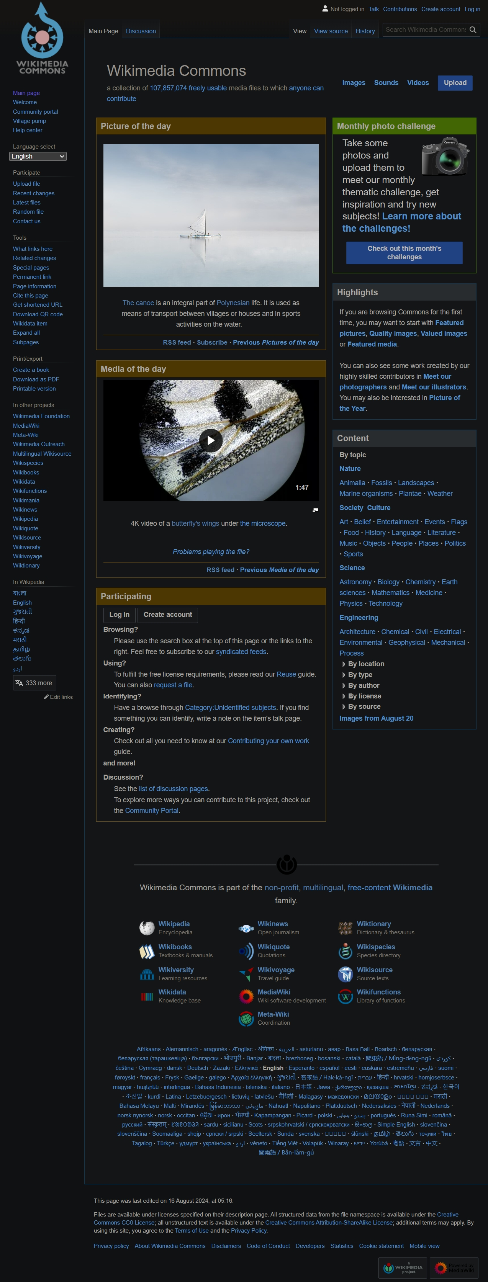Click Problems playing the file link
Screen dimensions: 488x1282
click(211, 551)
